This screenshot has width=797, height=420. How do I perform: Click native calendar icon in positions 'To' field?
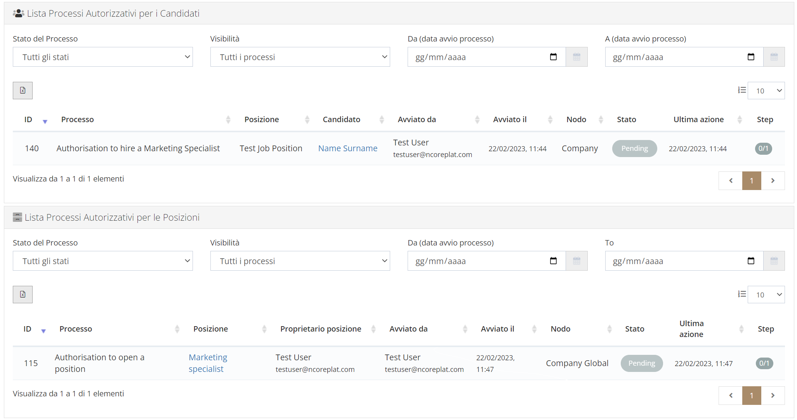point(751,261)
